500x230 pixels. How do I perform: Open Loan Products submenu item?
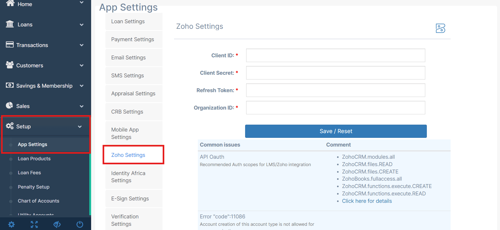pyautogui.click(x=34, y=159)
